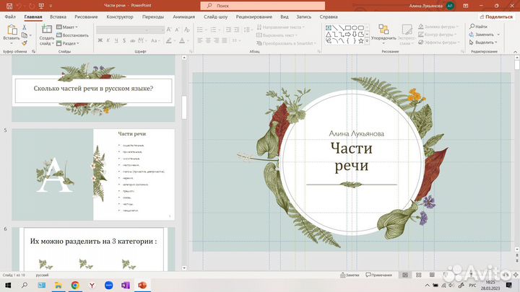Open the Layout (Макет) dropdown
This screenshot has height=292, width=520.
[x=67, y=27]
